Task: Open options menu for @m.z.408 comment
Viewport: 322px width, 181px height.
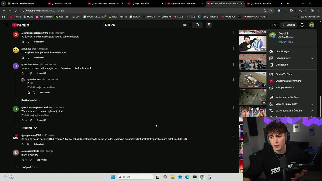Action: 233,49
